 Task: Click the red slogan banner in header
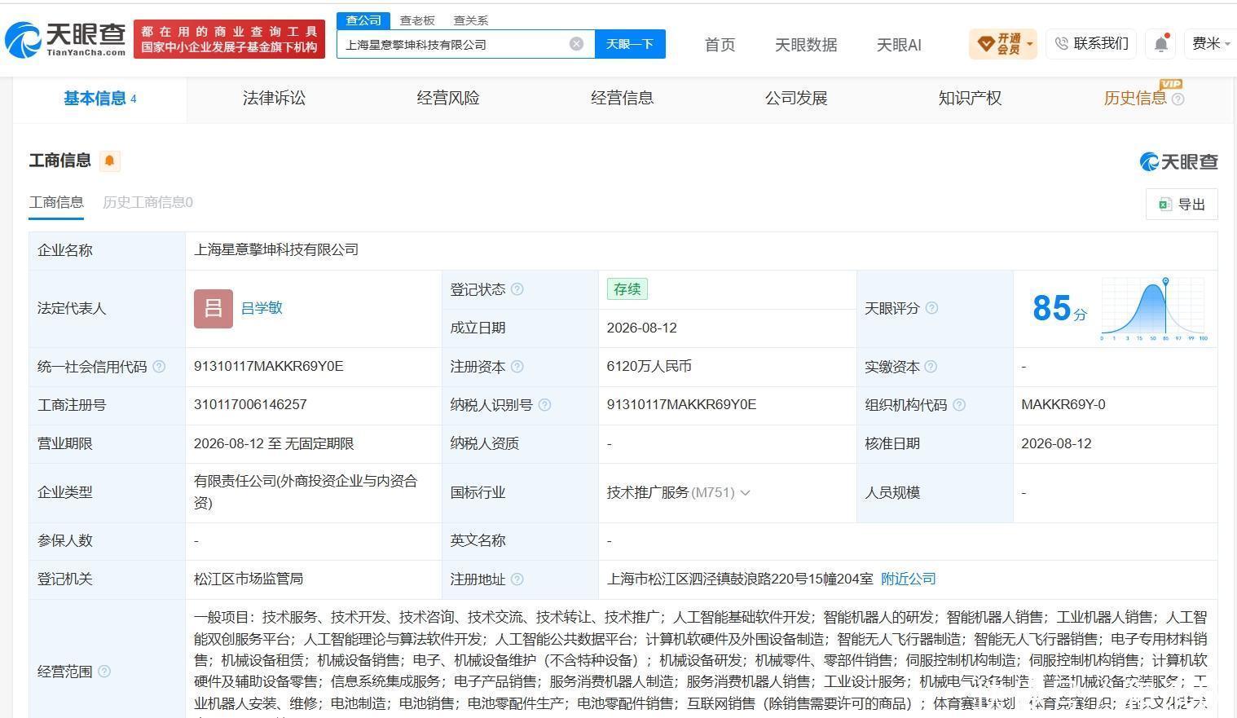[229, 39]
